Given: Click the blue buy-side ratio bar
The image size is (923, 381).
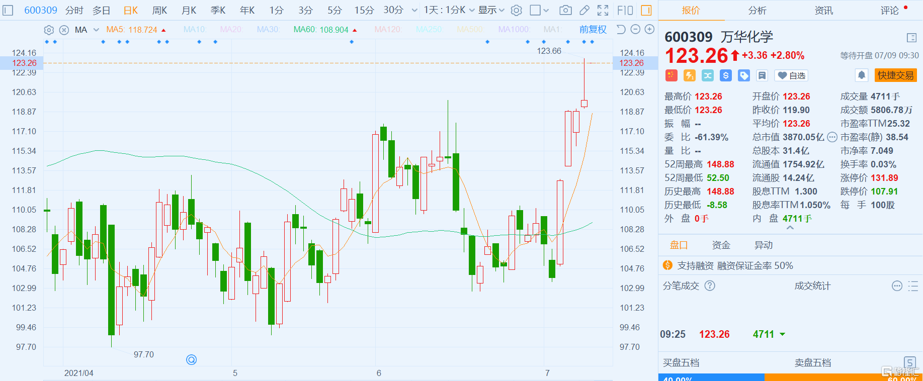Looking at the screenshot, I should click(711, 377).
